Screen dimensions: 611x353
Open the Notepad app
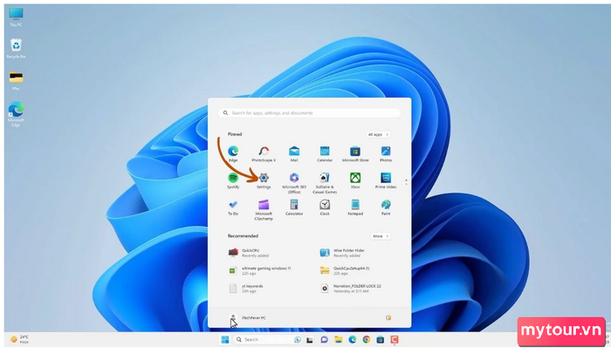click(x=355, y=207)
